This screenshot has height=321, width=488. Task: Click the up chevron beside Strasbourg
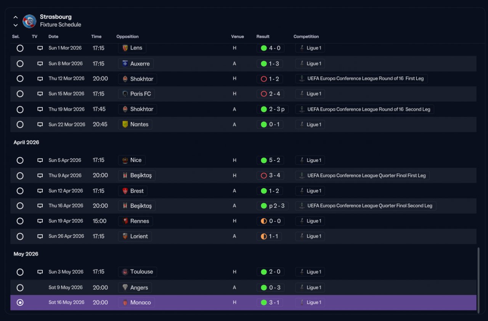(x=16, y=17)
